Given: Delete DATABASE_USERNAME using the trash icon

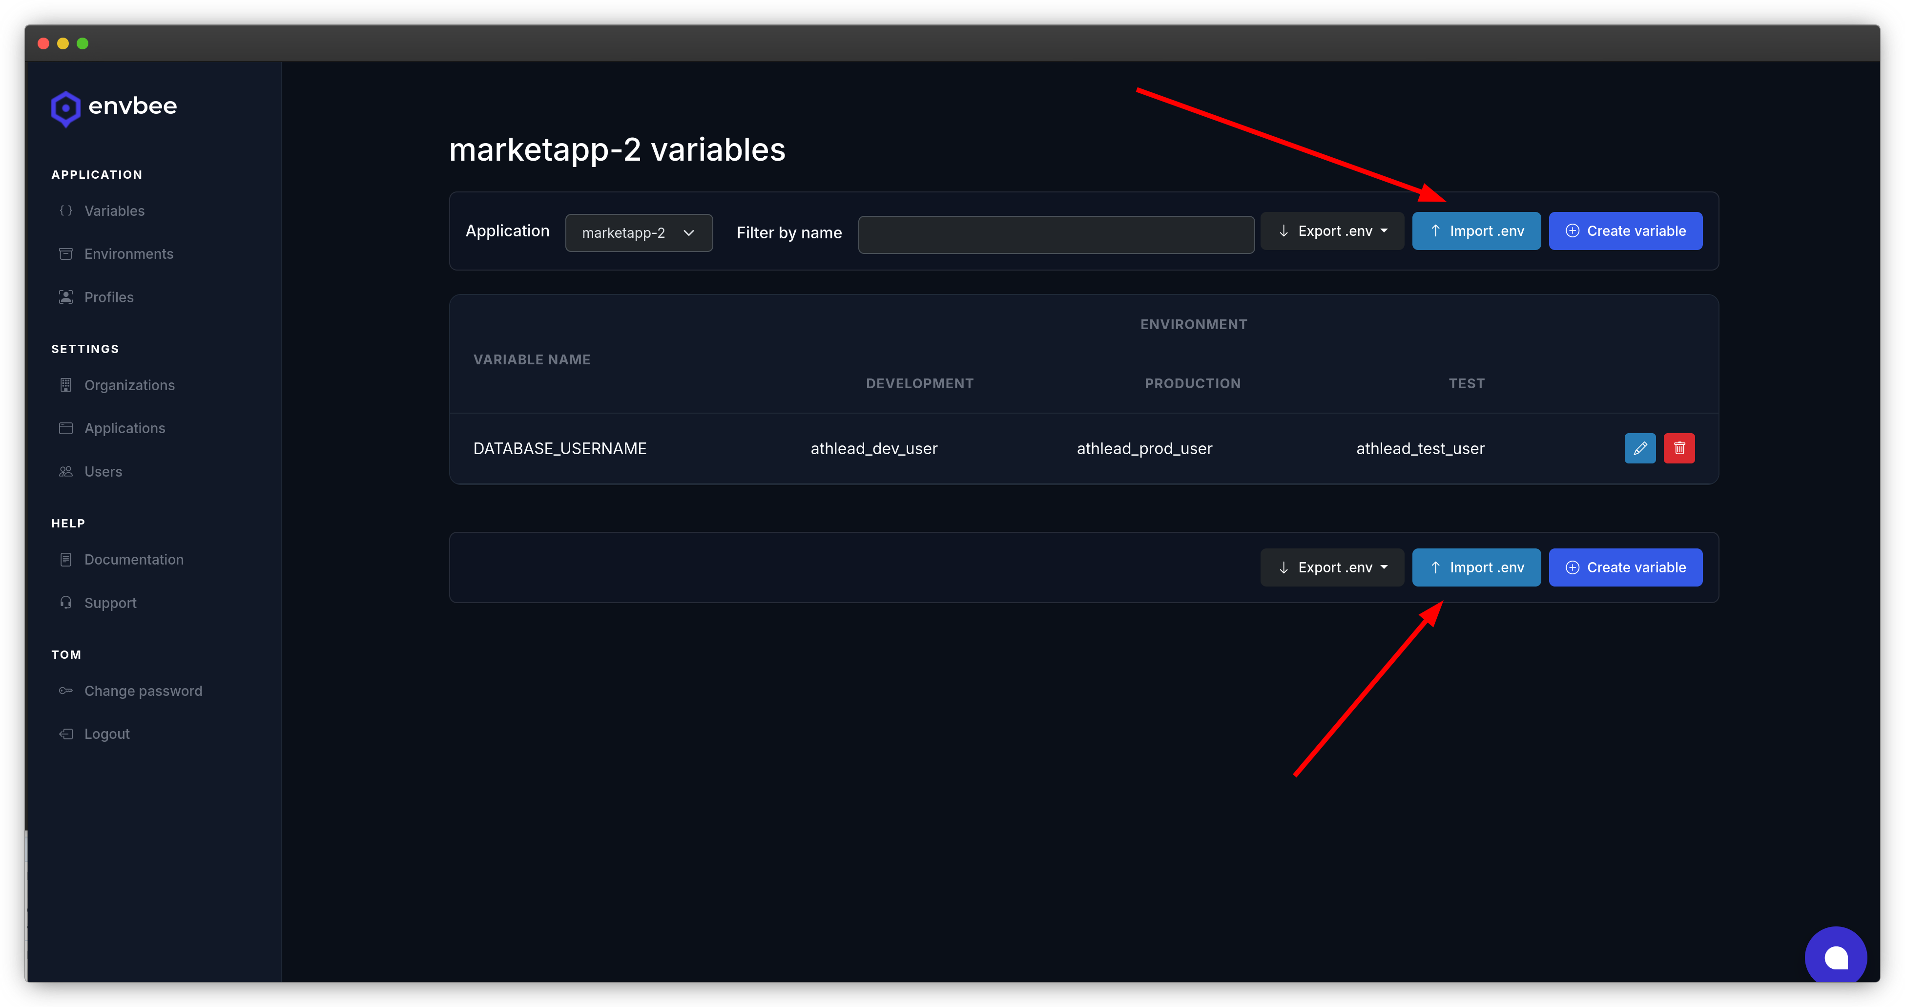Looking at the screenshot, I should point(1679,448).
